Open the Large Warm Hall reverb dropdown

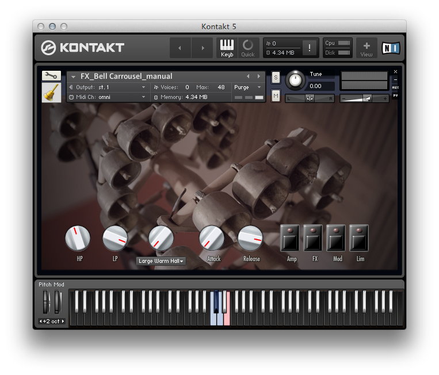161,261
